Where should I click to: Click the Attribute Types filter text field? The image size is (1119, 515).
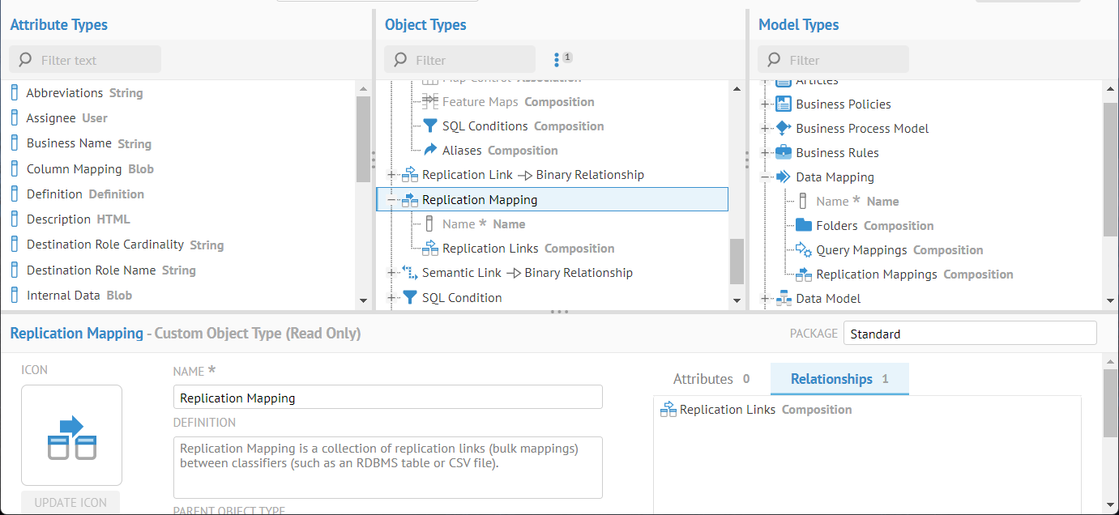96,60
